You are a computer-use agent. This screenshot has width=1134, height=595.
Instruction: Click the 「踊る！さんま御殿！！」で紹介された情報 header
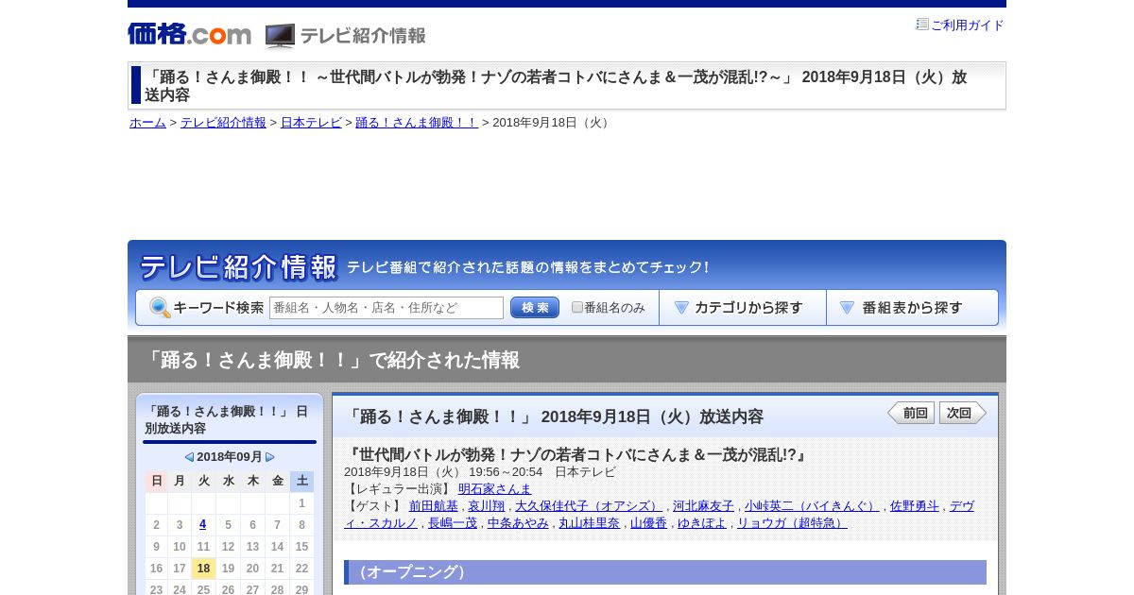click(x=331, y=360)
